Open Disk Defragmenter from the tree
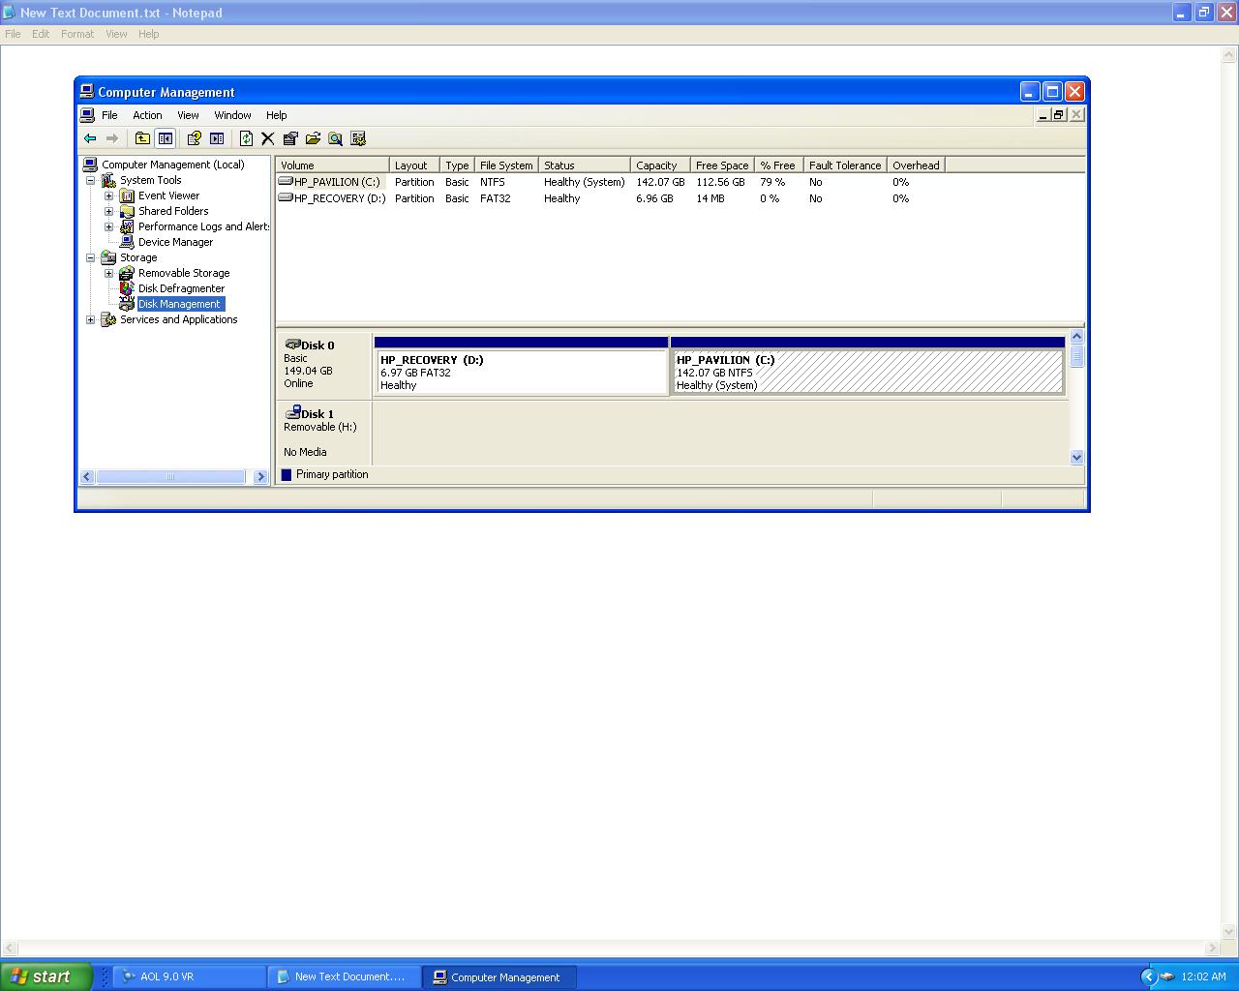Image resolution: width=1239 pixels, height=991 pixels. click(181, 288)
